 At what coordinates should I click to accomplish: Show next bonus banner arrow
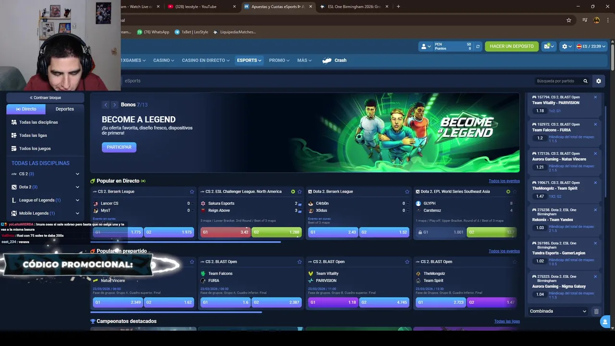coord(114,105)
